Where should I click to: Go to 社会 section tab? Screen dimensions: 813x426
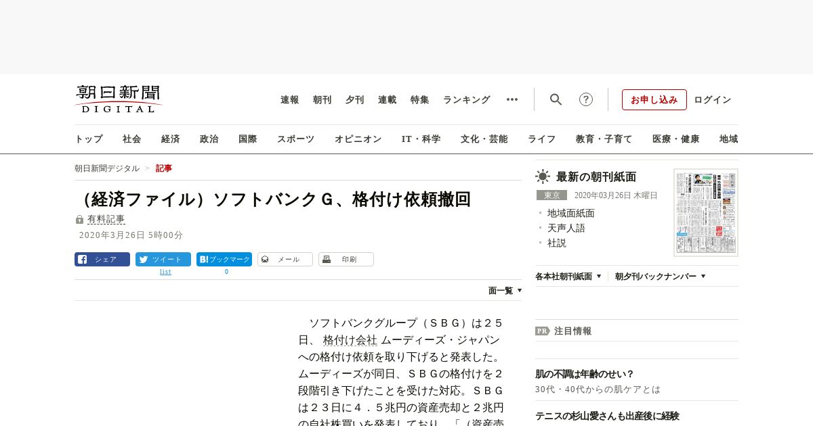[132, 139]
